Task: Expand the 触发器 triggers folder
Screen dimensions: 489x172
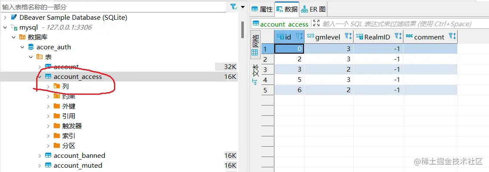Action: coord(48,126)
